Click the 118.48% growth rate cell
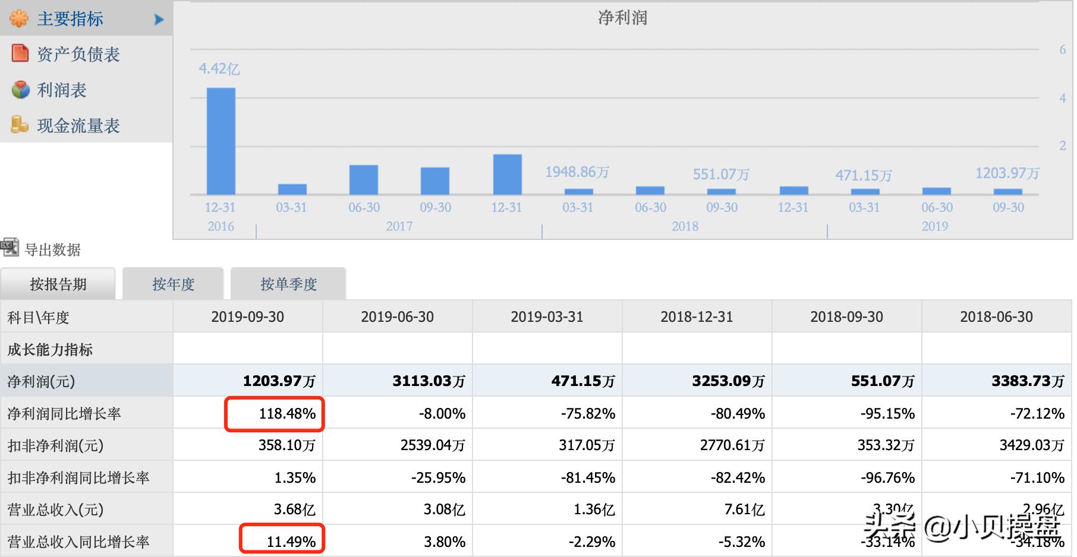Image resolution: width=1077 pixels, height=557 pixels. click(x=248, y=413)
